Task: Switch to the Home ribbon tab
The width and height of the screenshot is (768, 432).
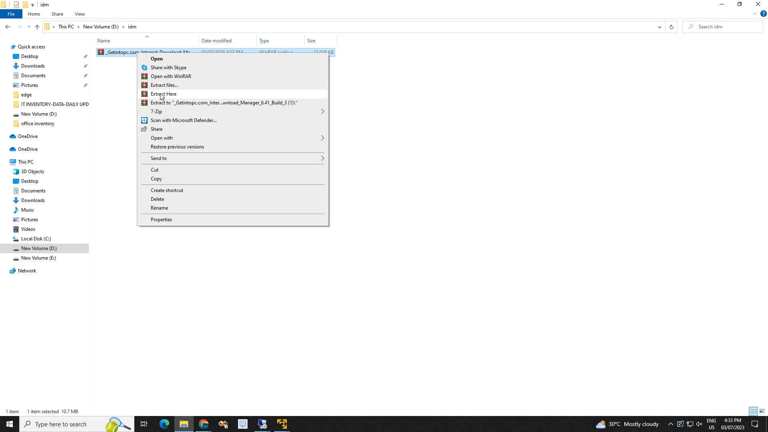Action: (34, 14)
